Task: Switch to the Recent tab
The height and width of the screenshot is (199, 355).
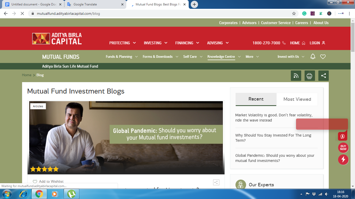Action: click(x=256, y=99)
